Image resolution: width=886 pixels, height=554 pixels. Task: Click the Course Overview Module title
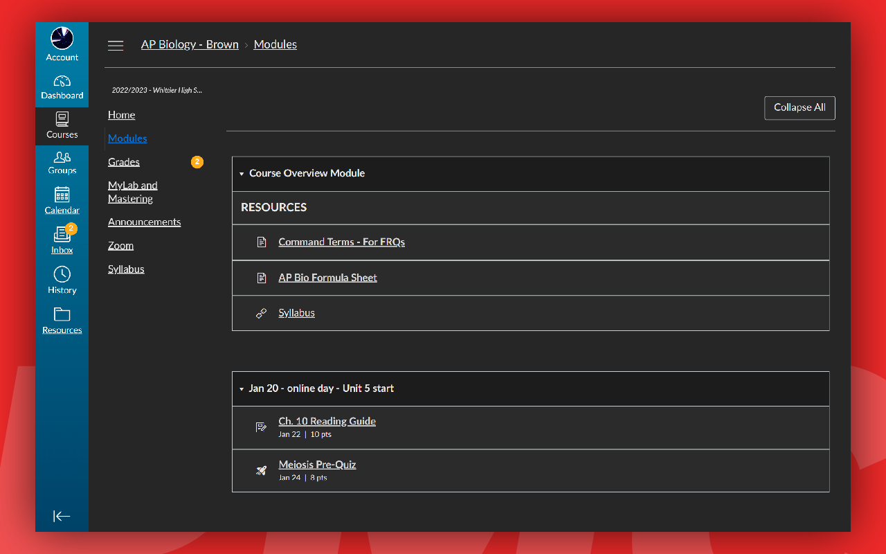click(x=307, y=173)
